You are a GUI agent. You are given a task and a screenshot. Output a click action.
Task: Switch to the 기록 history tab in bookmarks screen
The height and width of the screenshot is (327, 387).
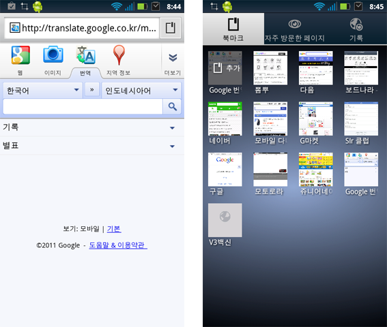coord(356,29)
